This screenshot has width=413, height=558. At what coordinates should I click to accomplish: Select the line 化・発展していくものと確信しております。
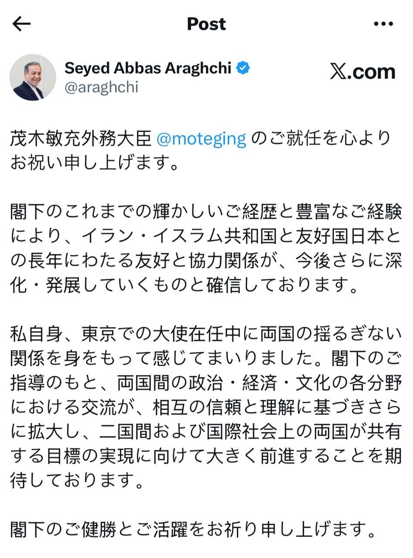click(x=184, y=285)
